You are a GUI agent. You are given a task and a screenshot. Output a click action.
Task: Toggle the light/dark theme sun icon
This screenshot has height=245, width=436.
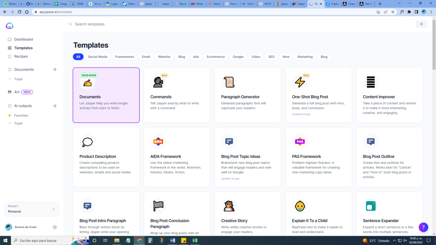point(421,24)
